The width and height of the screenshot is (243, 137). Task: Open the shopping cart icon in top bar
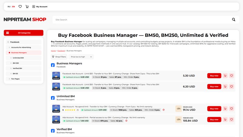[x=27, y=6]
